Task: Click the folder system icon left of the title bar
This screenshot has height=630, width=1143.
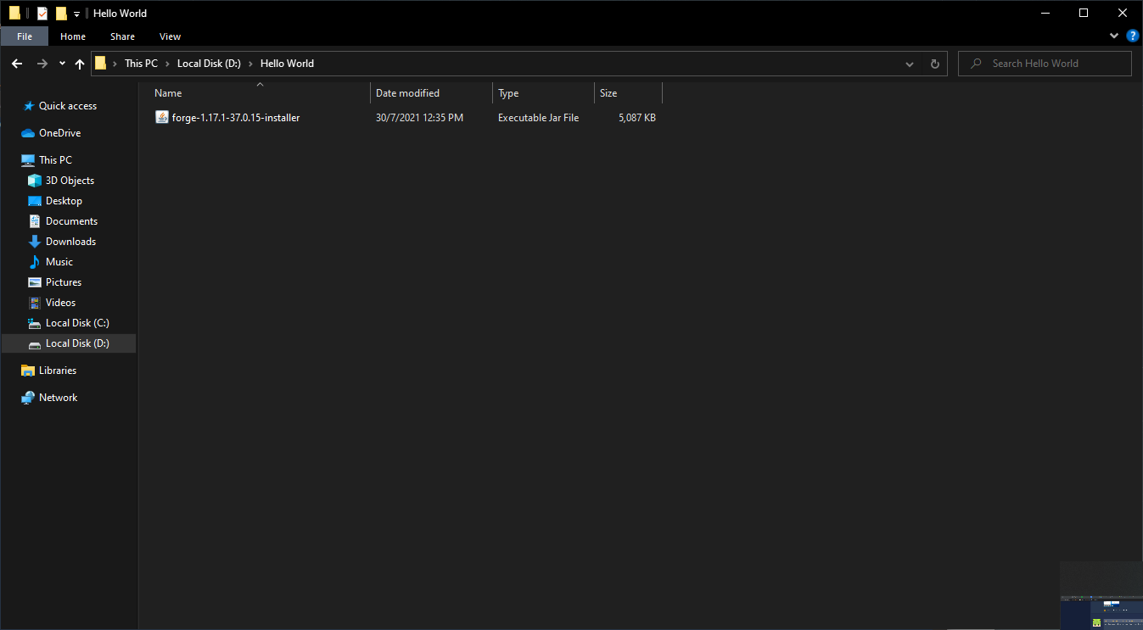Action: tap(14, 13)
